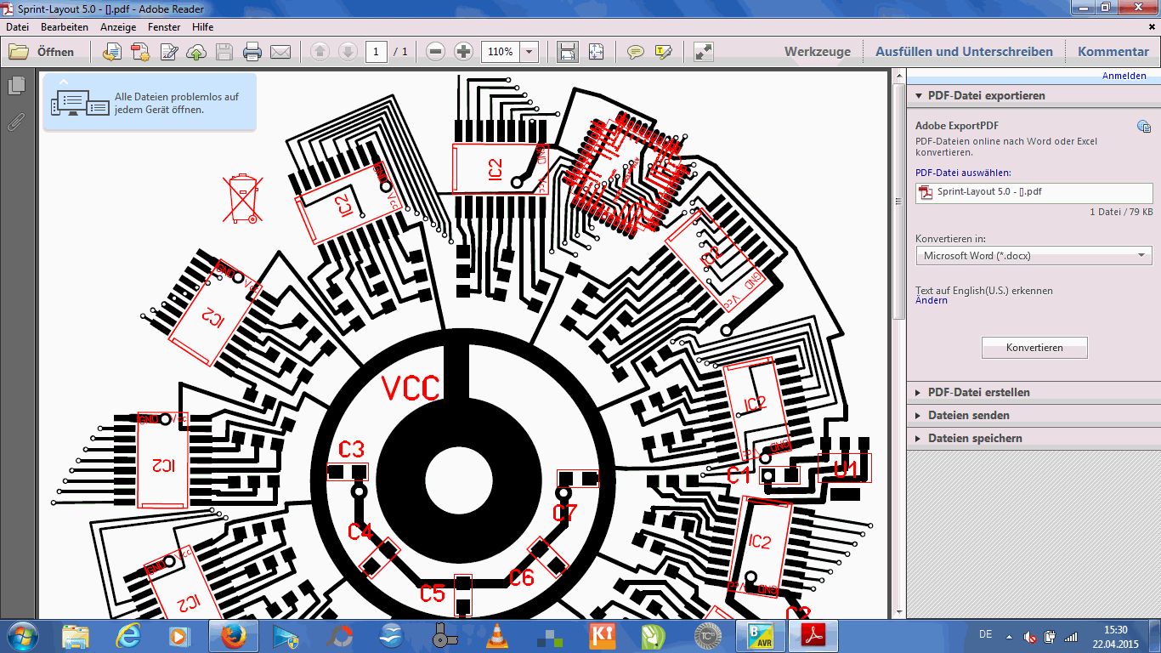
Task: Click the Konvertieren button
Action: pyautogui.click(x=1034, y=348)
